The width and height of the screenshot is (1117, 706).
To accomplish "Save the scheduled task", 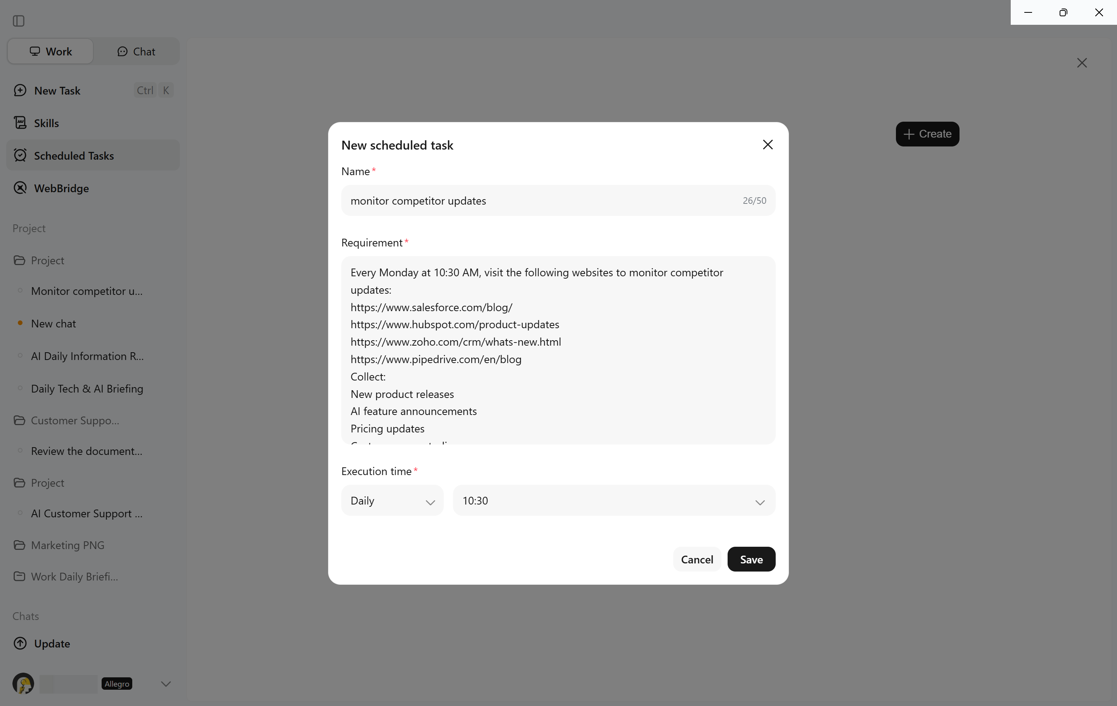I will [x=751, y=560].
